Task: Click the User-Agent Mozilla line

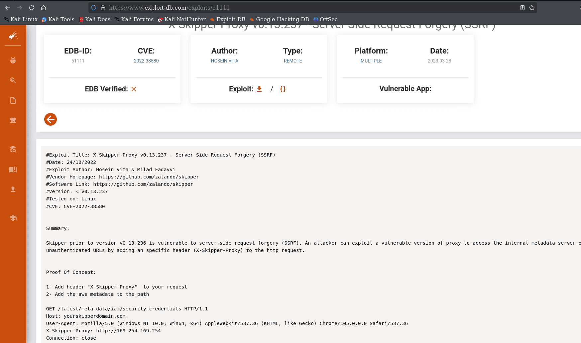Action: [x=227, y=323]
